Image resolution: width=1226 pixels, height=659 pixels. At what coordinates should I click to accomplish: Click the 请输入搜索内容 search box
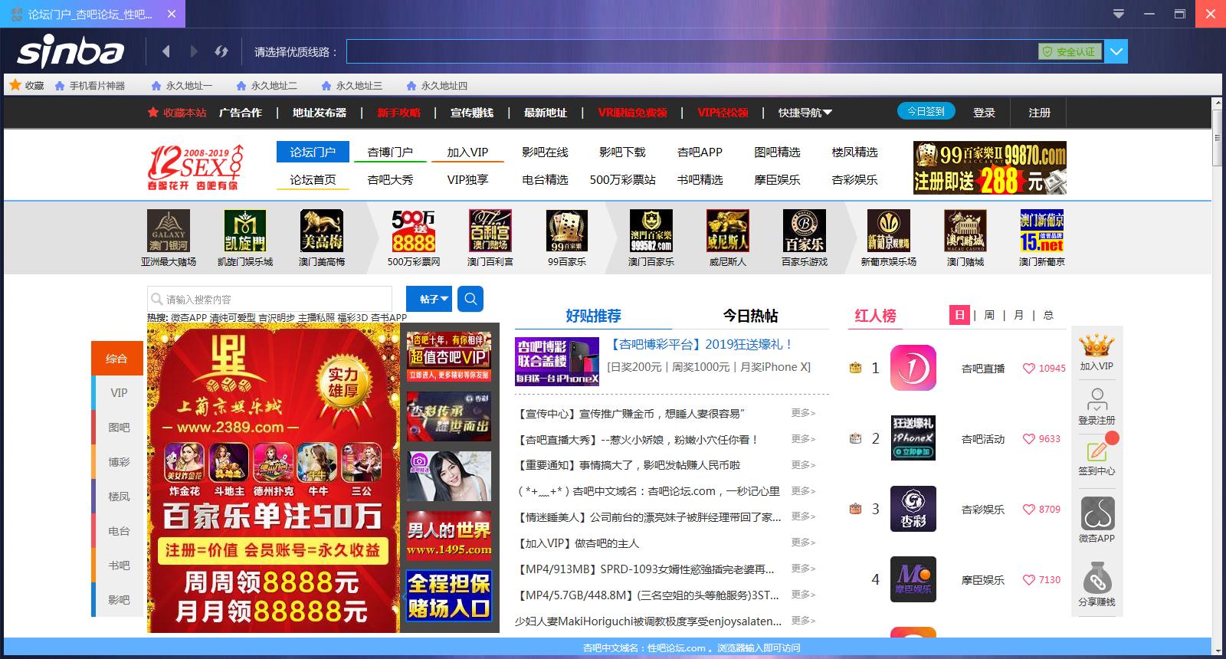click(x=270, y=299)
